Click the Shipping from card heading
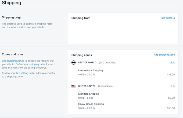 tap(81, 18)
